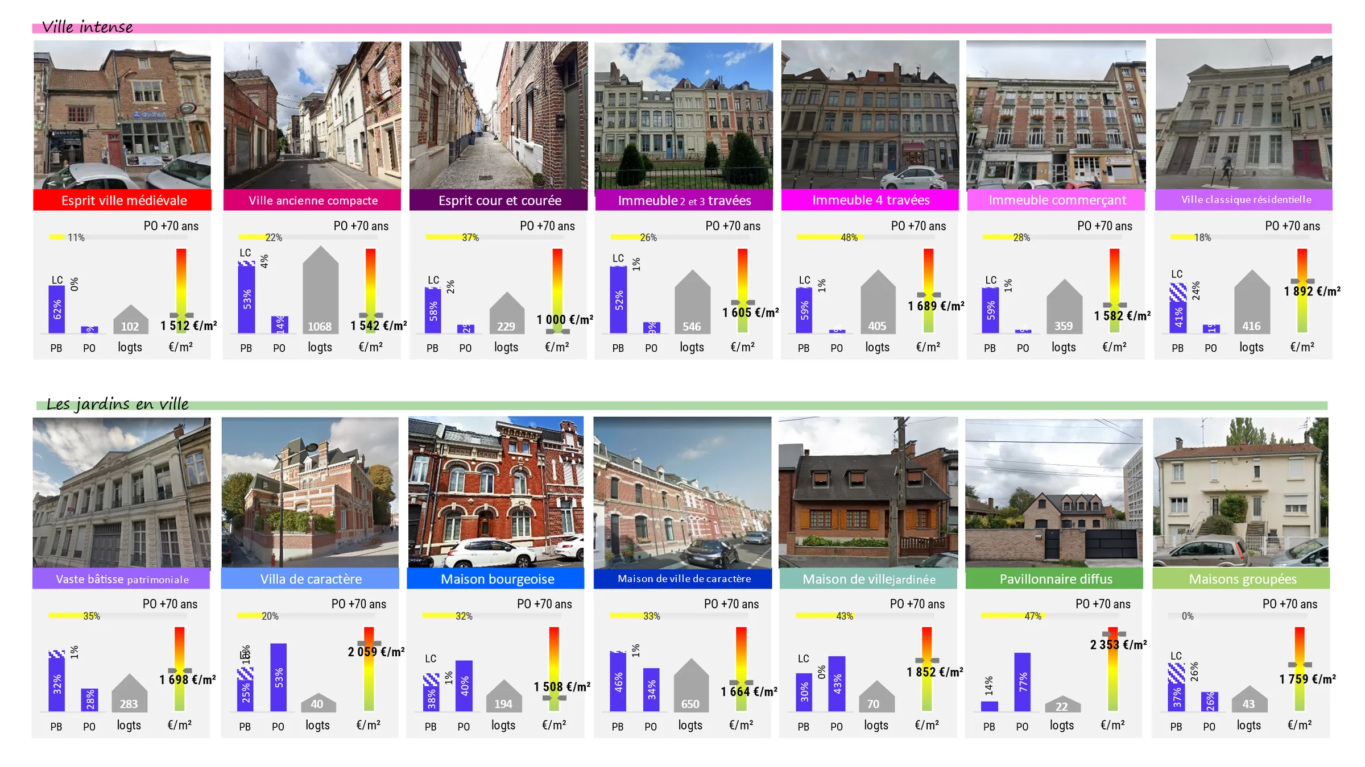
Task: Click the 1 698 €/m² price value
Action: [187, 680]
